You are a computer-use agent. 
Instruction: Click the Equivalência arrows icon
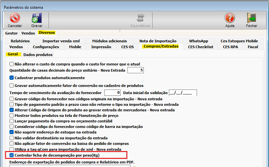[x=140, y=18]
